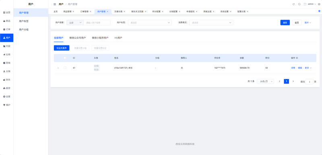
Task: Close the 商品管理 tab
Action: (73, 12)
